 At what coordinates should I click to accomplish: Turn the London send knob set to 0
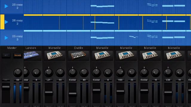tap(36, 73)
